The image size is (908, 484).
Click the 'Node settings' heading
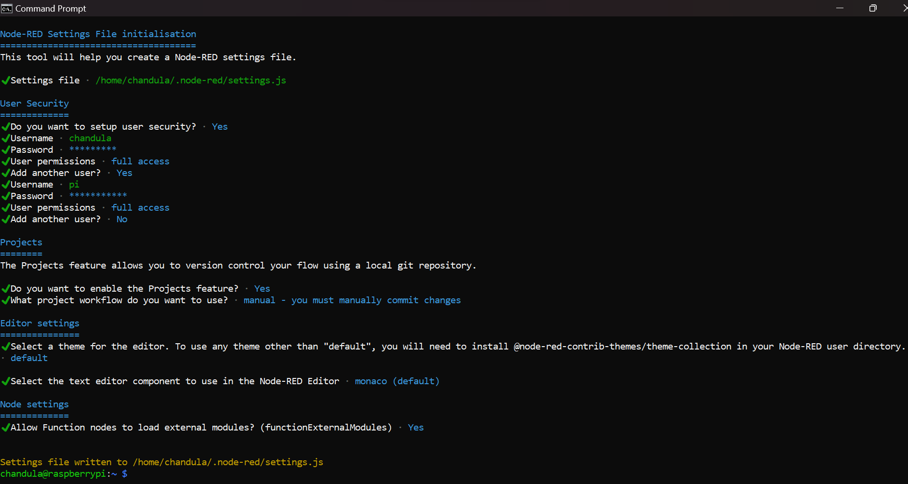pos(35,404)
